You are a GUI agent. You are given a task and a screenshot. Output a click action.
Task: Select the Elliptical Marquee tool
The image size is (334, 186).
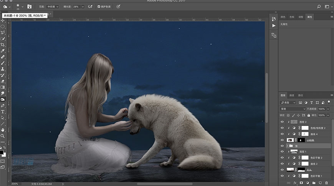tap(3, 27)
